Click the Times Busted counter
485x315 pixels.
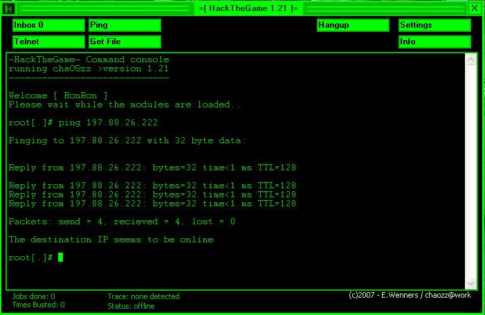38,305
